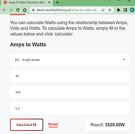This screenshot has height=134, width=135.
Task: Toggle the browser side panel
Action: 125,10
